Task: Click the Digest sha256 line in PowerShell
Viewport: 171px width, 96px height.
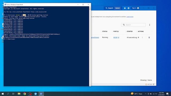Action: [x=32, y=34]
